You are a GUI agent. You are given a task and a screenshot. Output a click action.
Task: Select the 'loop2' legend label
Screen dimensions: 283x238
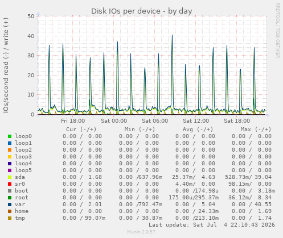pyautogui.click(x=23, y=150)
